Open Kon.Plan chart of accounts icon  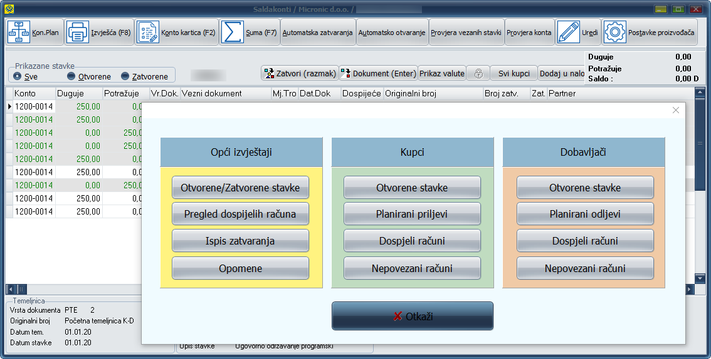[x=19, y=32]
